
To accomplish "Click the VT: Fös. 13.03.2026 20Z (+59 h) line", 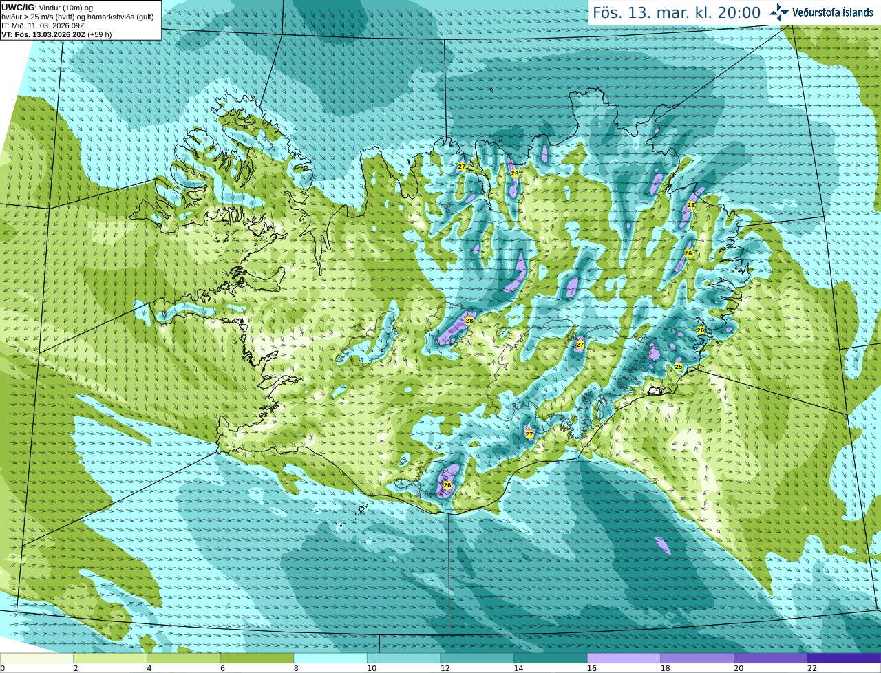I will point(56,34).
